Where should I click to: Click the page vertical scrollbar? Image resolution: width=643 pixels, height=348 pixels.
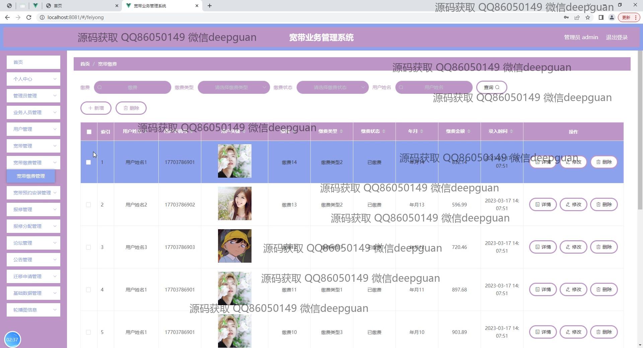click(640, 130)
